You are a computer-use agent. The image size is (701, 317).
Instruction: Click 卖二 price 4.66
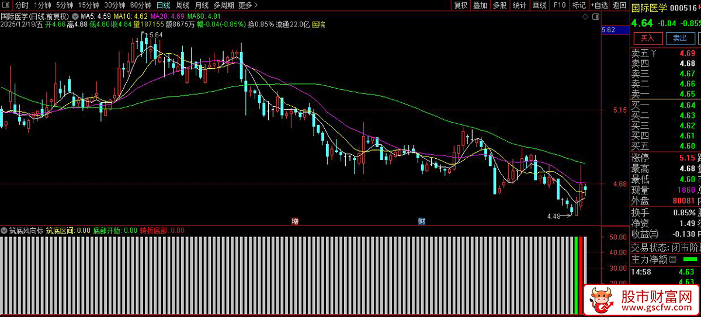tap(687, 84)
